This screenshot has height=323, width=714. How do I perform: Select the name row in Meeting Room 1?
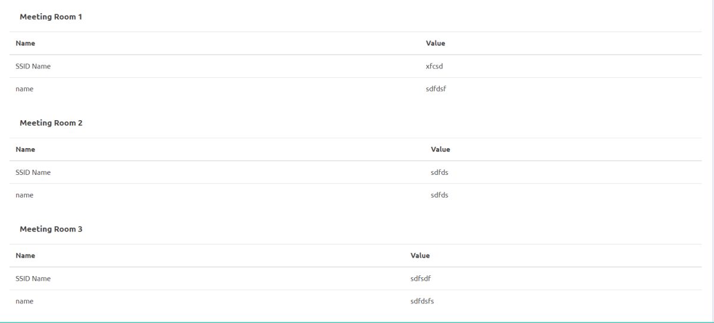click(356, 89)
